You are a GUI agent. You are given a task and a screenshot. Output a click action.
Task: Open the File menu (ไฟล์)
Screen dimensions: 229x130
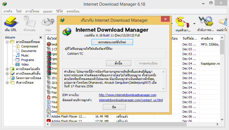[19, 11]
